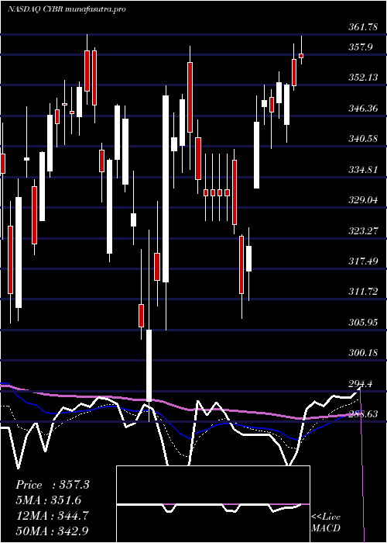Click the 317.49 price axis label
The image size is (387, 543).
coord(363,261)
